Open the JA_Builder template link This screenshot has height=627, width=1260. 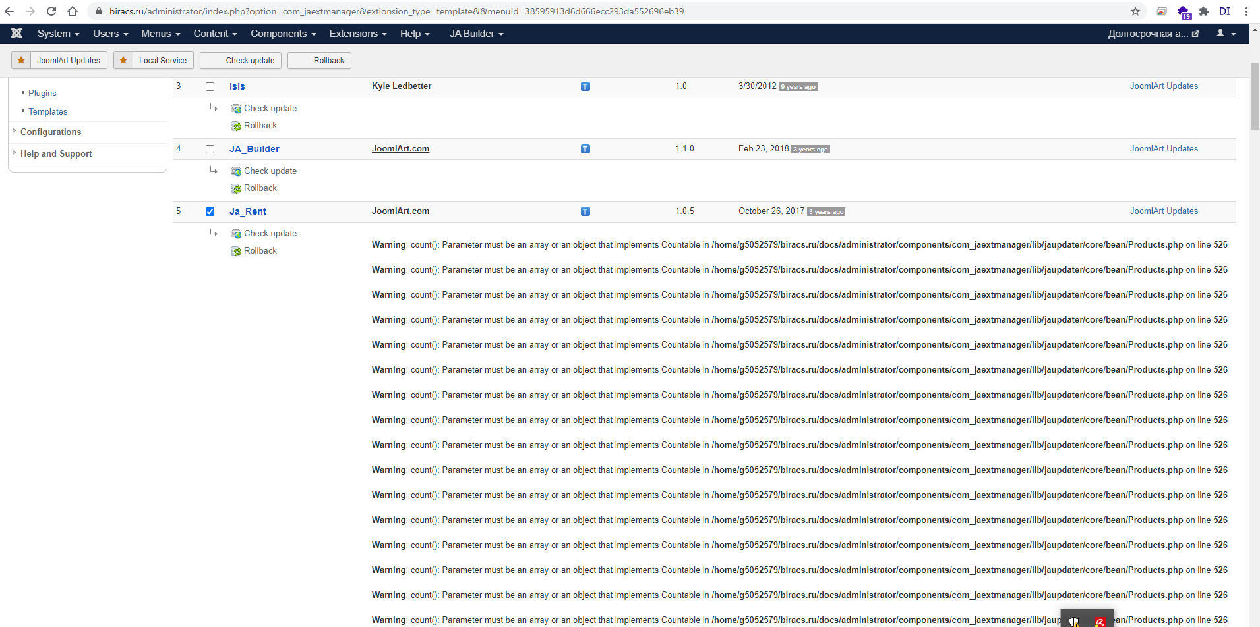pos(255,149)
